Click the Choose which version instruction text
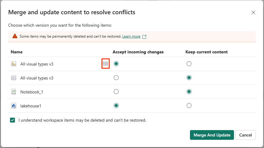Viewport: 264px width, 148px height. pos(60,25)
